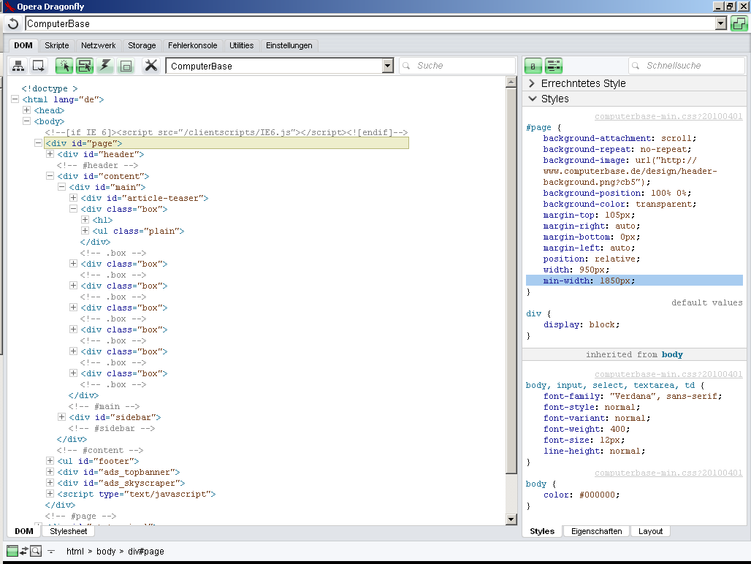This screenshot has height=564, width=751.
Task: Click the export DOM snapshot icon
Action: [38, 66]
